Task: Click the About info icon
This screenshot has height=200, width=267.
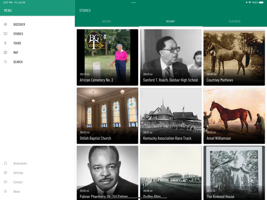Action: pyautogui.click(x=5, y=191)
